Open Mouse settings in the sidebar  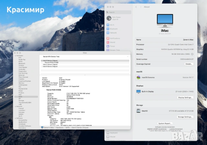coord(111,137)
